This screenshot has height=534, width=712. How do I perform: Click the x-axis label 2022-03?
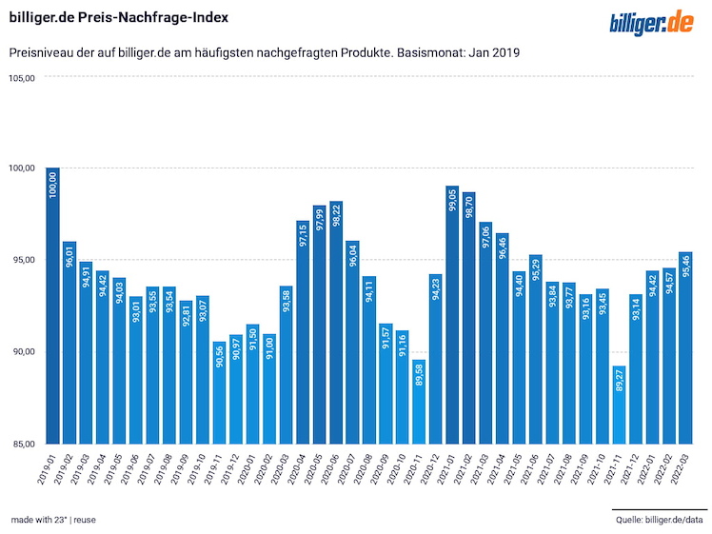(682, 467)
